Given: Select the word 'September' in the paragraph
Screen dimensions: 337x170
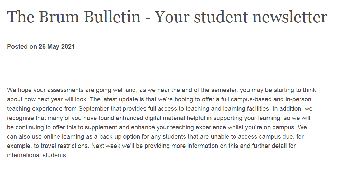Looking at the screenshot, I should click(x=94, y=109).
